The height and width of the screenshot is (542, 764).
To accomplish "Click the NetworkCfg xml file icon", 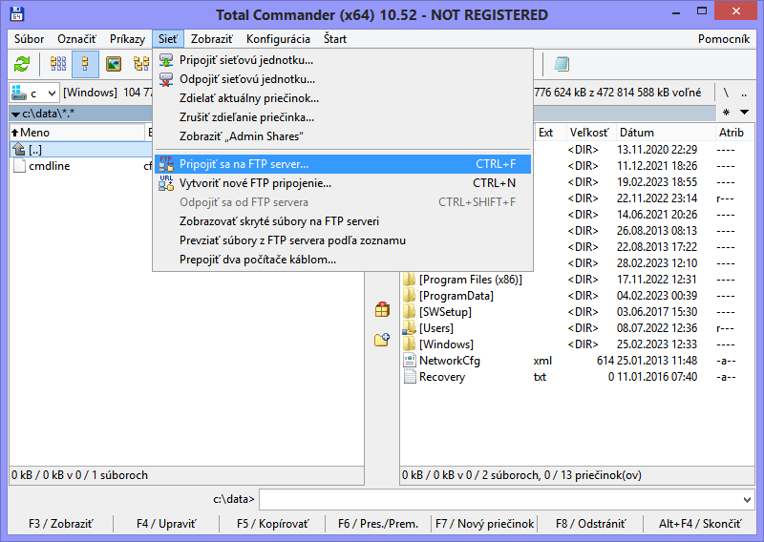I will pyautogui.click(x=409, y=361).
